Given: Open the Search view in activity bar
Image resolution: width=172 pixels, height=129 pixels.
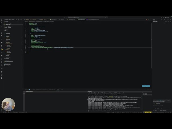Looking at the screenshot, I should 2,30.
